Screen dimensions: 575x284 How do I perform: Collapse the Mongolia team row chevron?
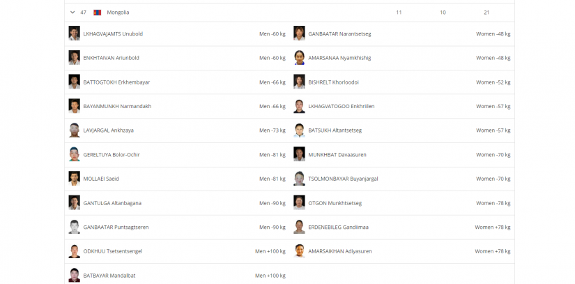click(x=72, y=13)
